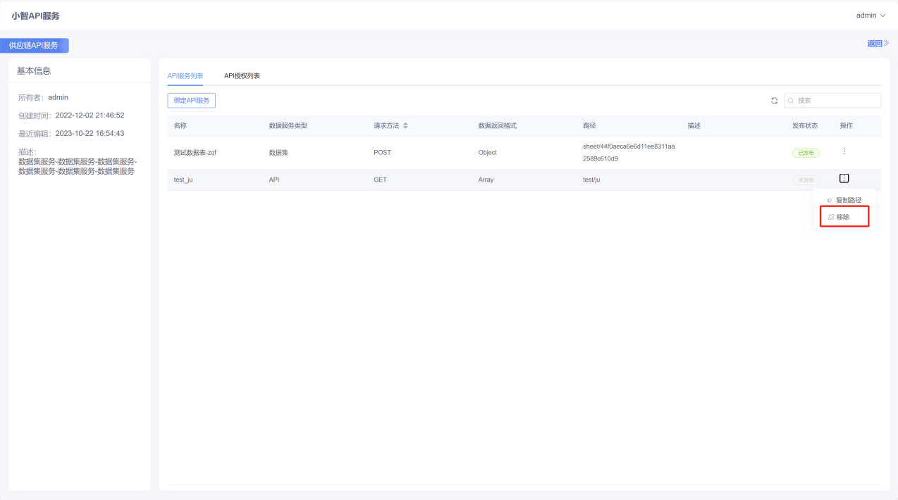Click the GET method cell
The image size is (898, 500).
(x=380, y=180)
